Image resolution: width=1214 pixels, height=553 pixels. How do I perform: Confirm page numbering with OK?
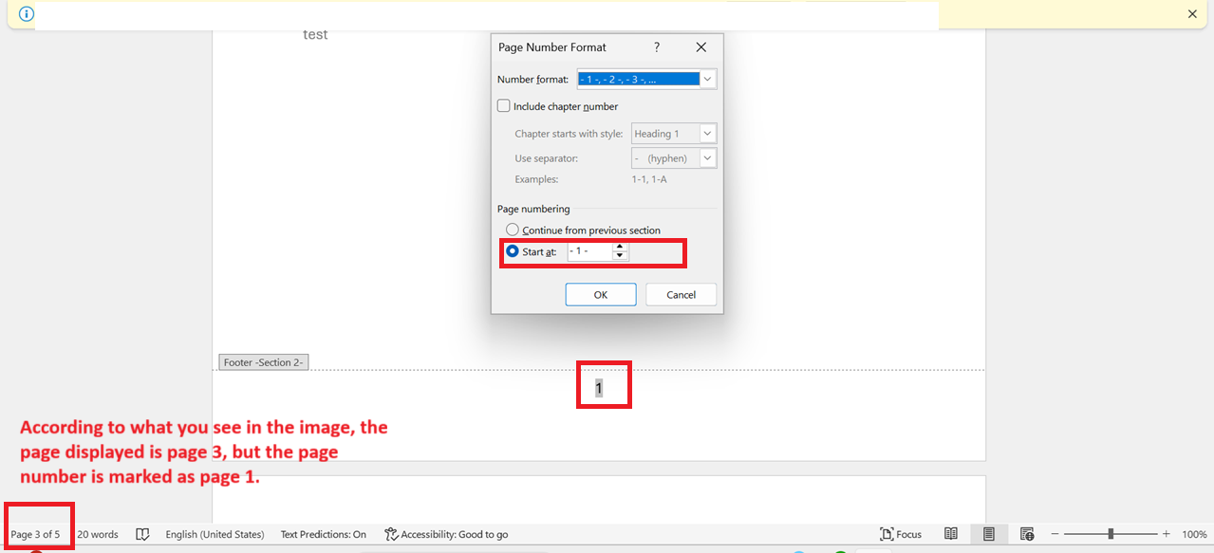coord(600,294)
